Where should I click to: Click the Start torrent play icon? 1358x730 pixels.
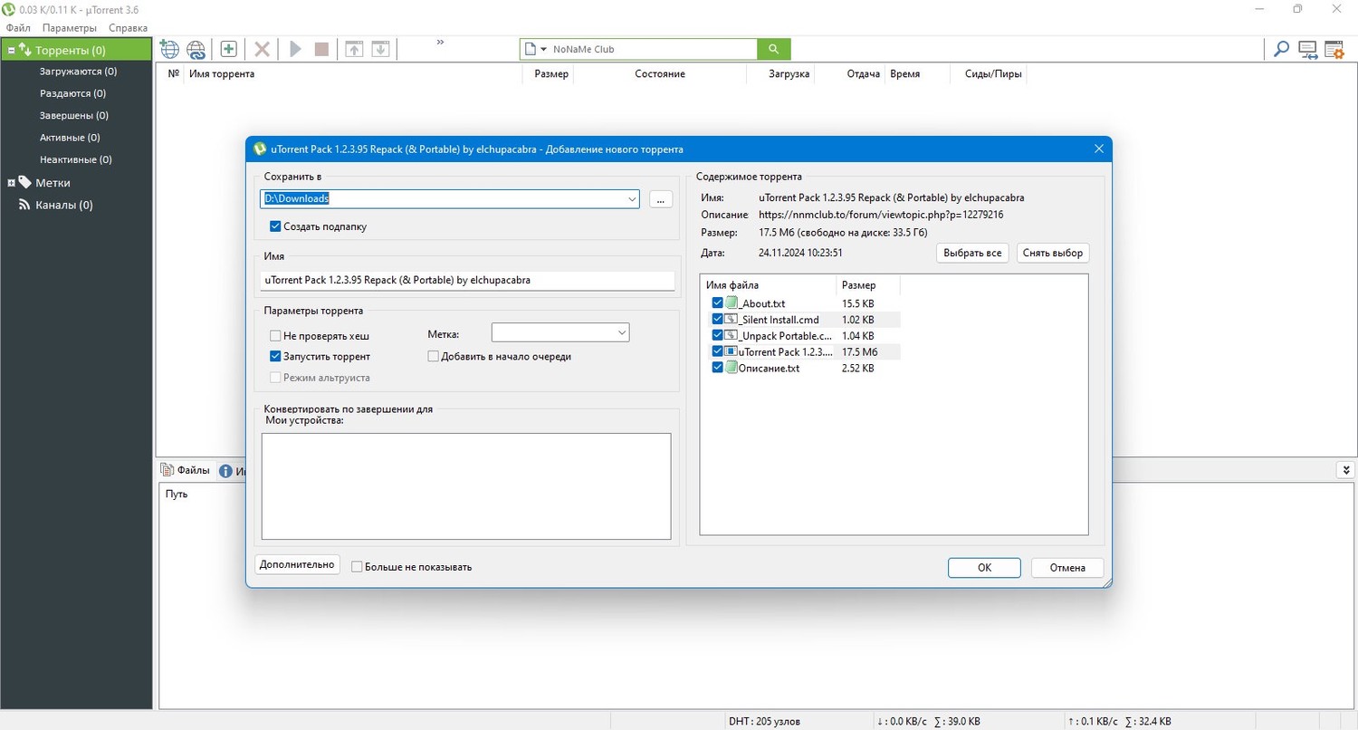(x=295, y=49)
